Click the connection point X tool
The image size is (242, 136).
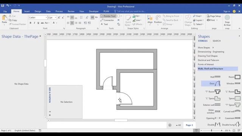118,20
